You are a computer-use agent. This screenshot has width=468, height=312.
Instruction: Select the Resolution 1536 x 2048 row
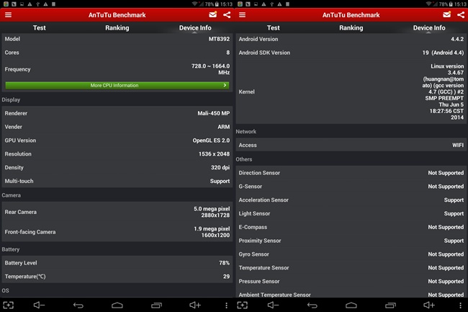pos(117,154)
